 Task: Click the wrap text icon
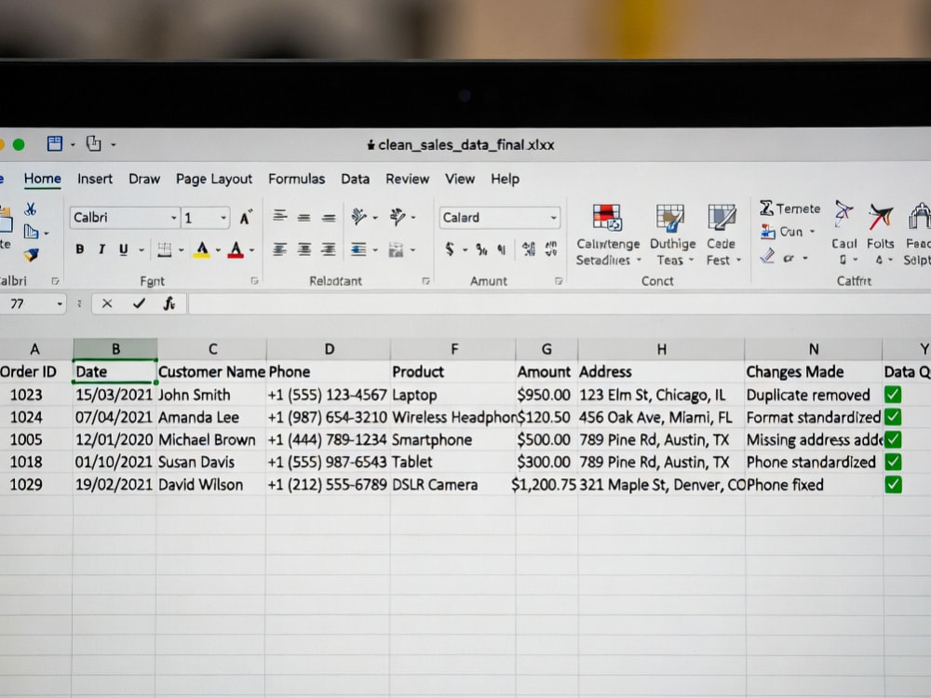[398, 217]
